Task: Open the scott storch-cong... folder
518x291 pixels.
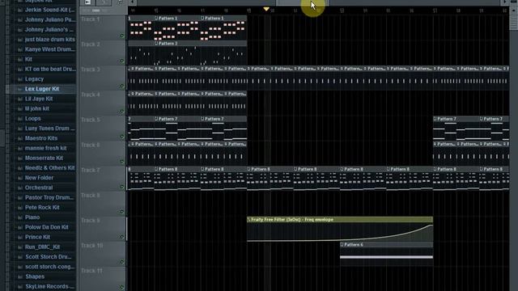Action: click(50, 267)
